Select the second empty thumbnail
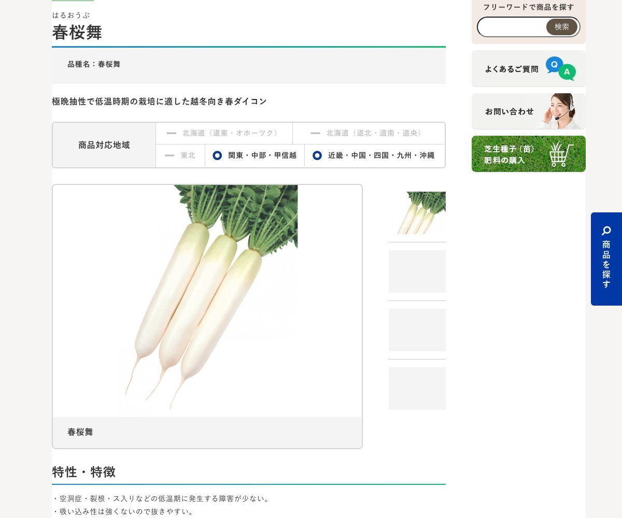Image resolution: width=622 pixels, height=518 pixels. click(x=417, y=271)
